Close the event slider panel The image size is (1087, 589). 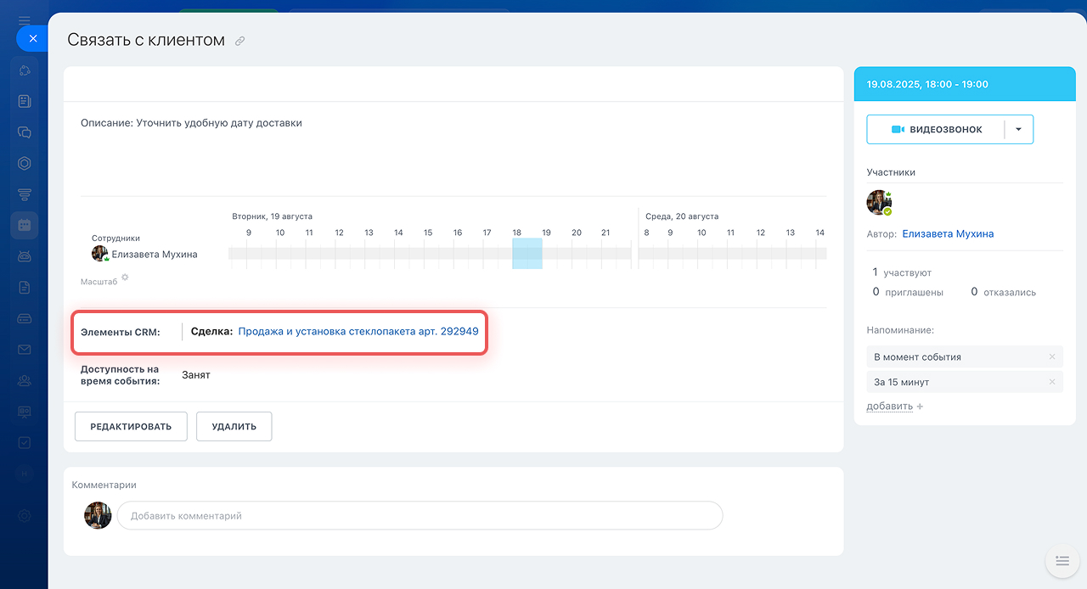[33, 38]
